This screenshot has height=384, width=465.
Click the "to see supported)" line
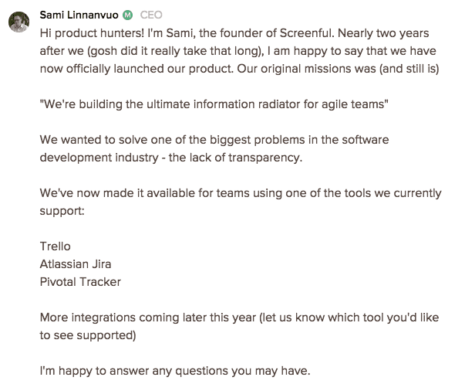[x=88, y=335]
